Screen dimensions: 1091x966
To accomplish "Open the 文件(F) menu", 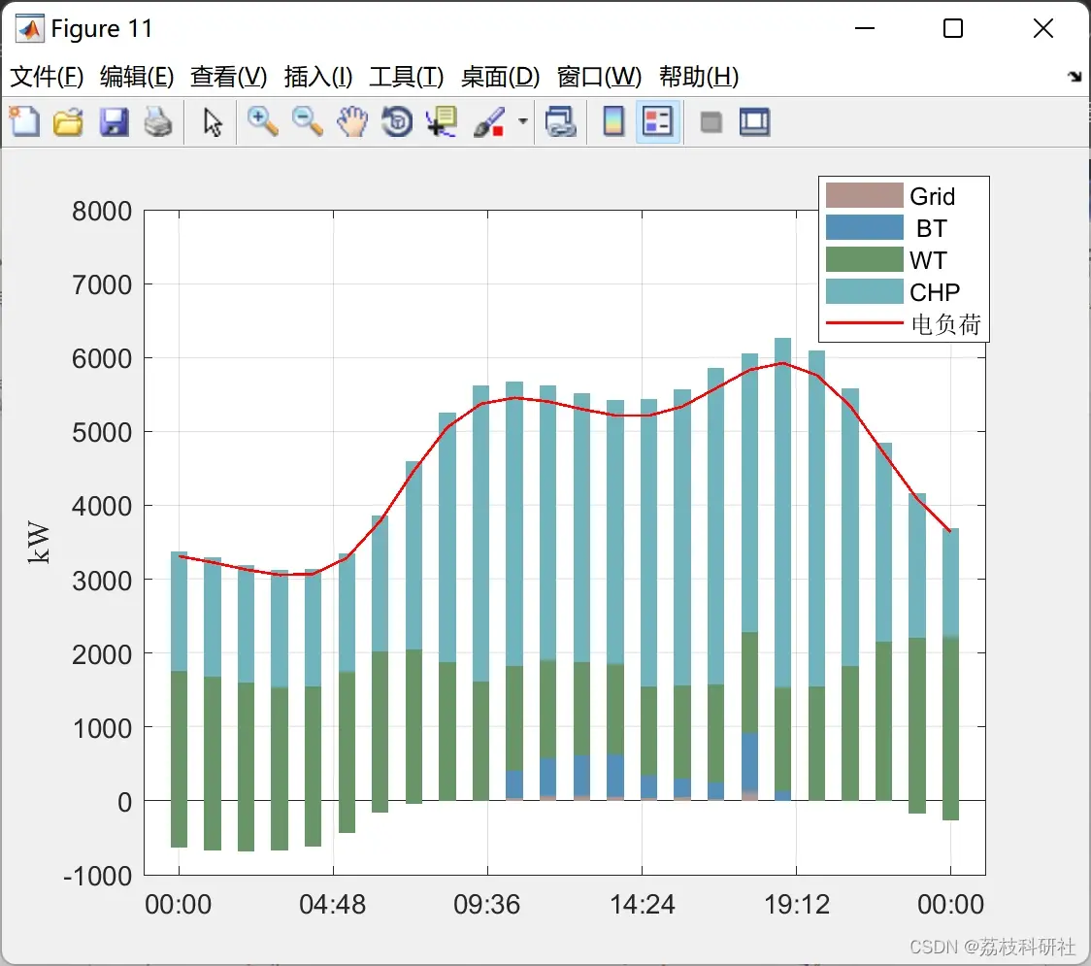I will tap(47, 77).
